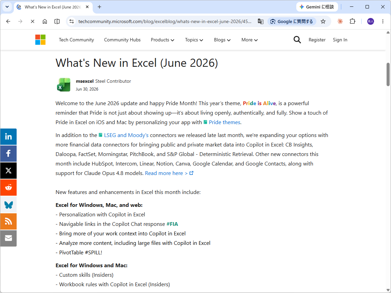Go back to previous page
Screen dimensions: 391x293
tap(8, 21)
